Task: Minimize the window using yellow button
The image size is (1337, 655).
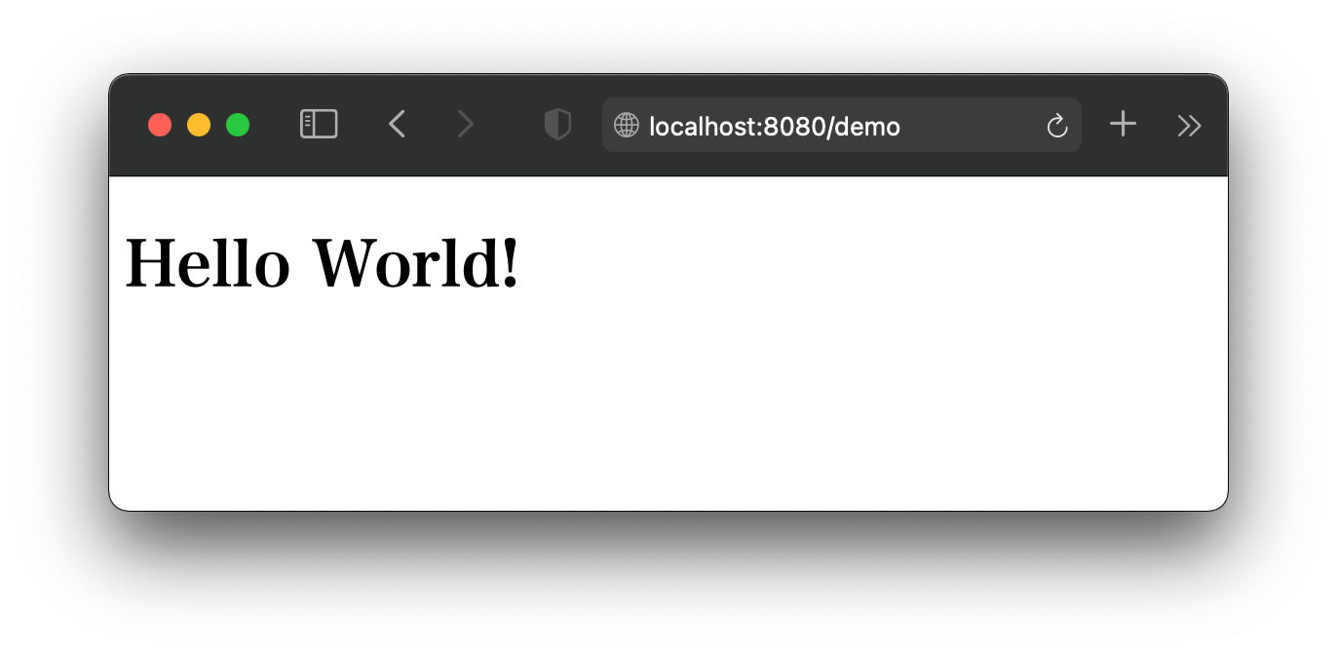Action: [x=199, y=125]
